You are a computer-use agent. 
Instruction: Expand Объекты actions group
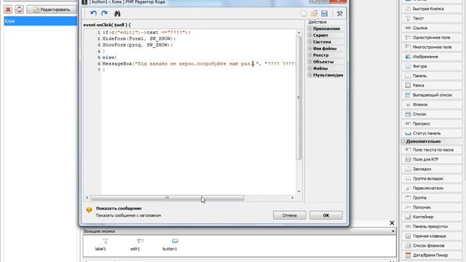click(310, 62)
